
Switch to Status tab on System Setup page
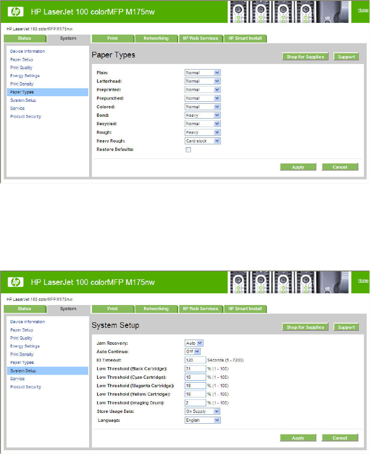click(25, 309)
